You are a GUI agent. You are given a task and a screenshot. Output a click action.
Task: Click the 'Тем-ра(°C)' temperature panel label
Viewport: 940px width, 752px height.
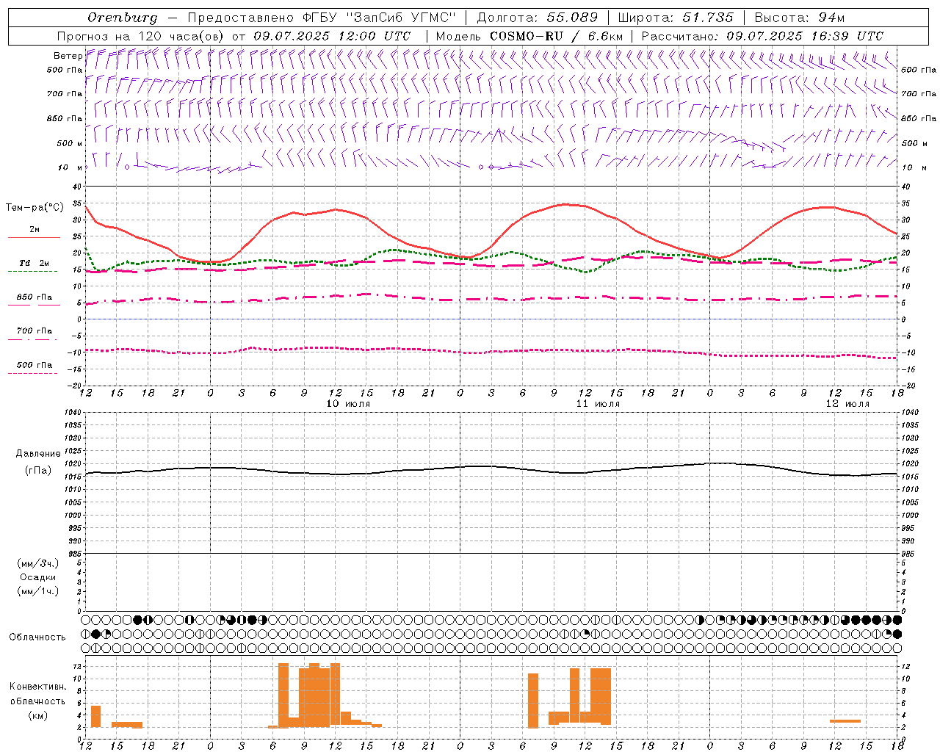tap(35, 208)
